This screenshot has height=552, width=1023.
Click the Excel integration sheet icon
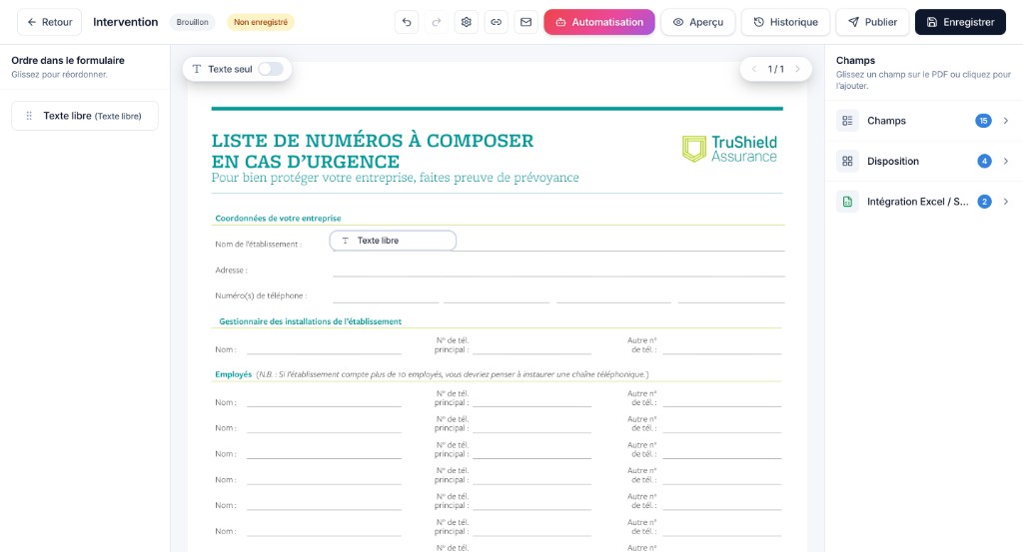point(847,202)
